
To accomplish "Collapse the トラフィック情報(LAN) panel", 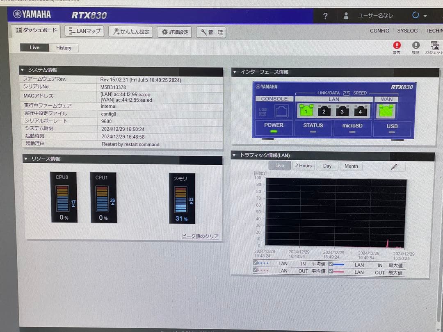I will [234, 155].
